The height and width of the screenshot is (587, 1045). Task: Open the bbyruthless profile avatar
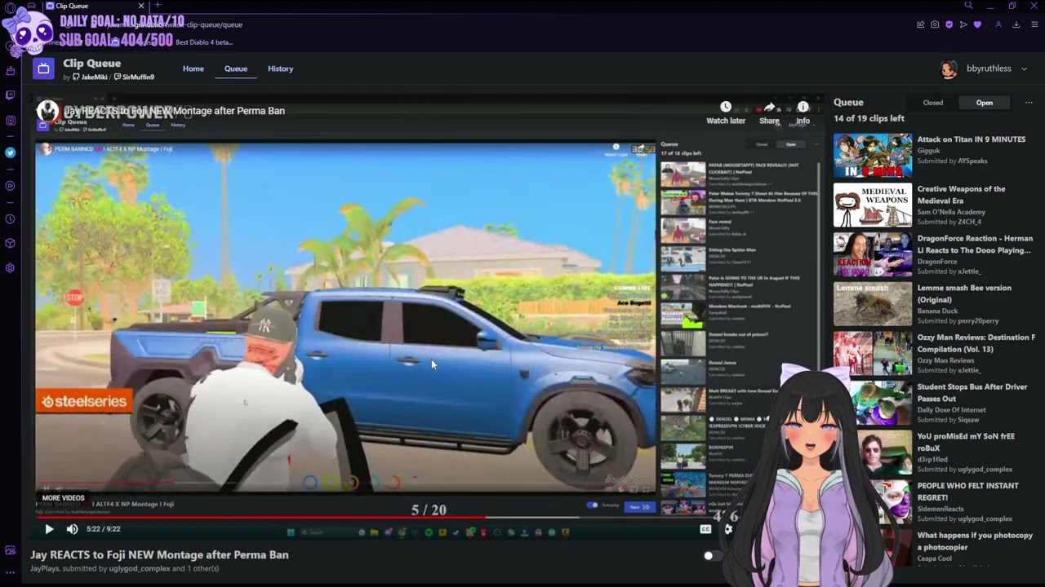949,69
